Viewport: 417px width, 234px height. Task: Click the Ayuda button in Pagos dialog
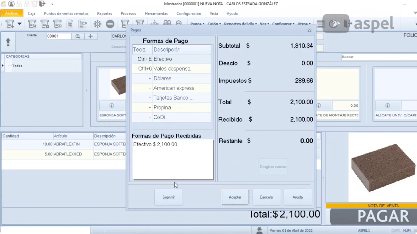(298, 197)
